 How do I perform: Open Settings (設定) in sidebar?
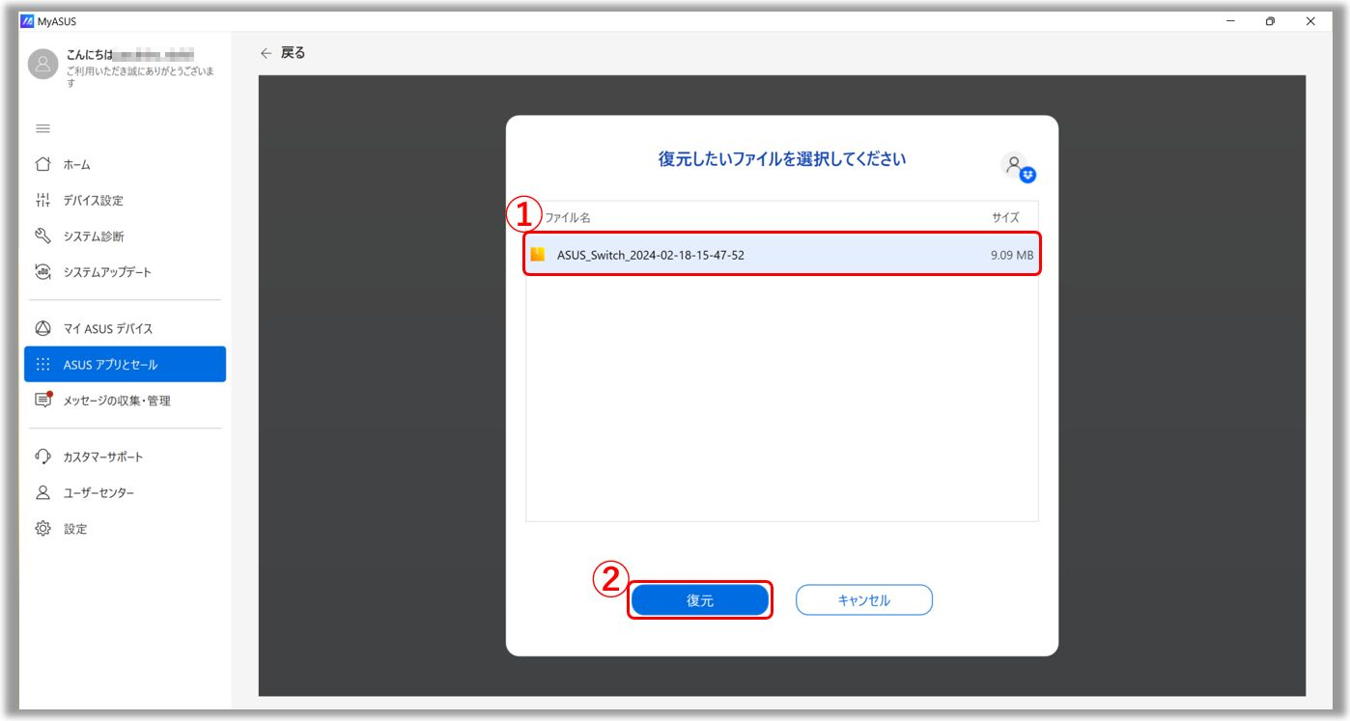click(125, 529)
